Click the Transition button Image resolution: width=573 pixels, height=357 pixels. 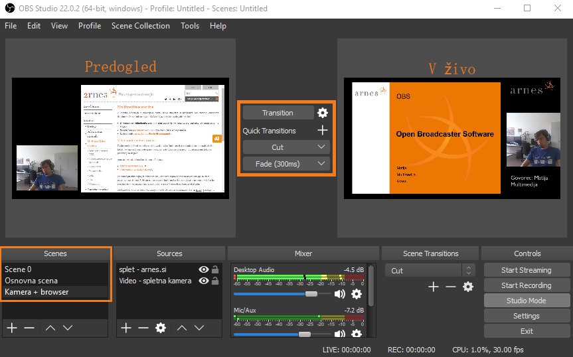[278, 113]
